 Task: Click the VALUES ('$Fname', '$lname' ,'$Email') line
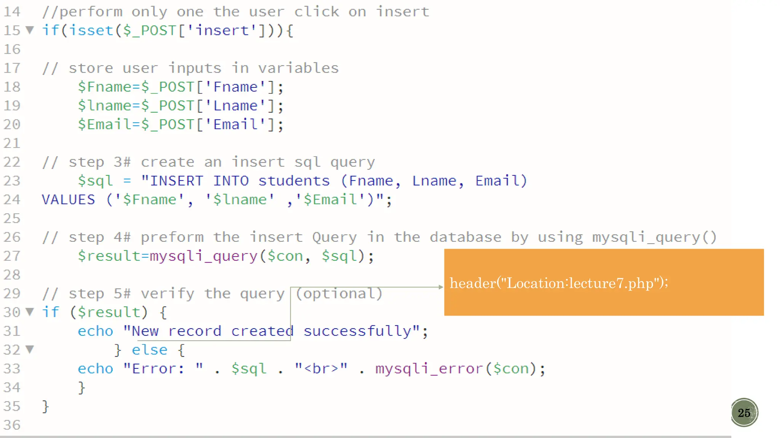(x=217, y=200)
